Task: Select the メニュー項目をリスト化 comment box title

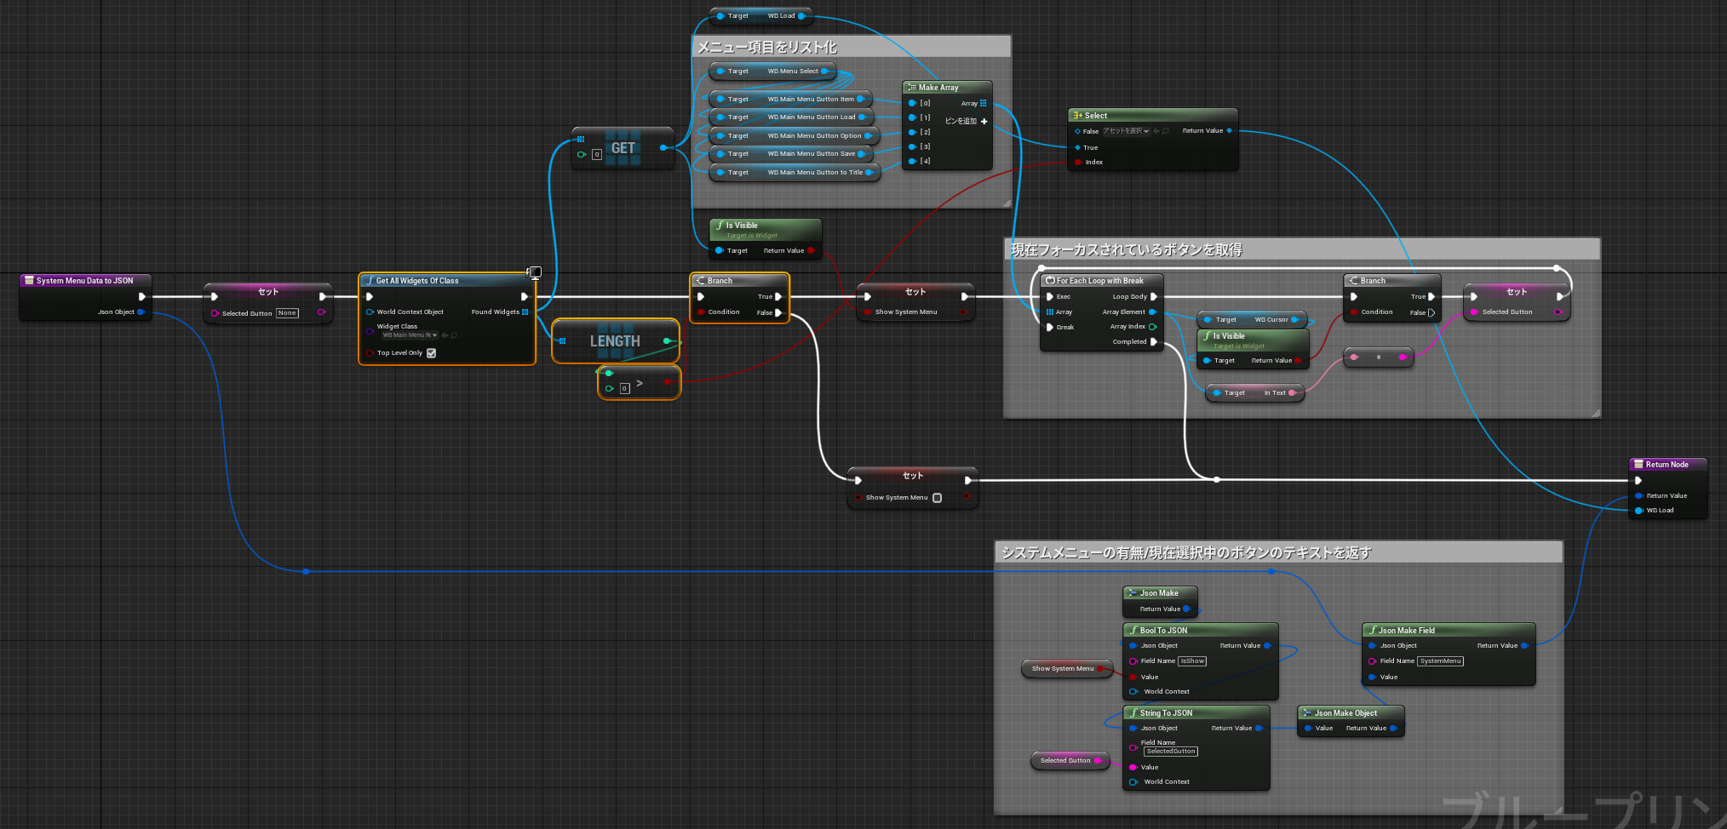Action: point(766,48)
